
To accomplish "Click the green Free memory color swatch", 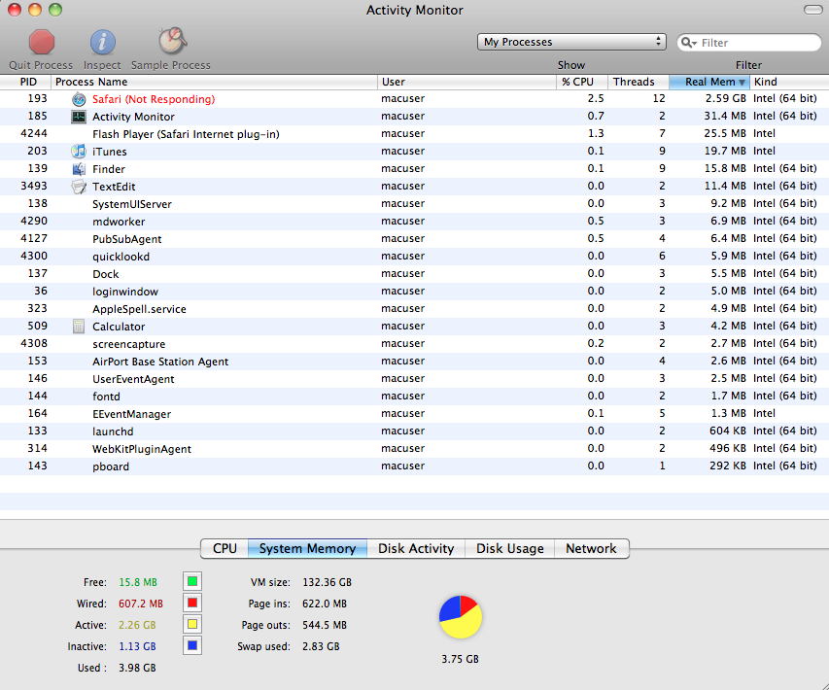I will (x=192, y=581).
